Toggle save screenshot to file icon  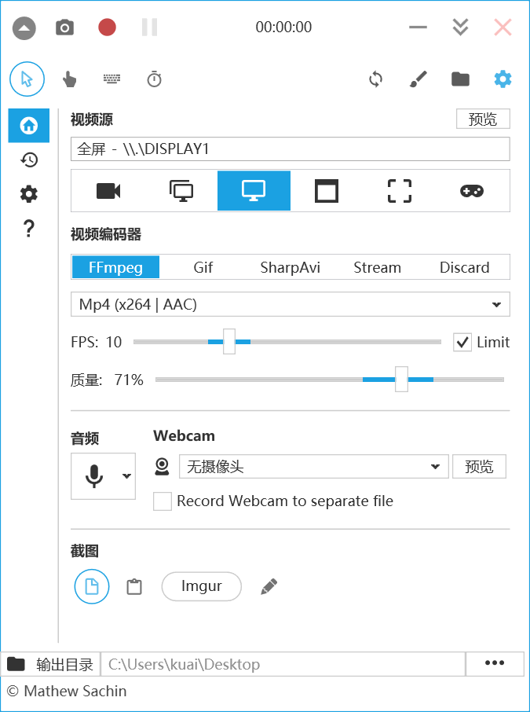coord(92,586)
